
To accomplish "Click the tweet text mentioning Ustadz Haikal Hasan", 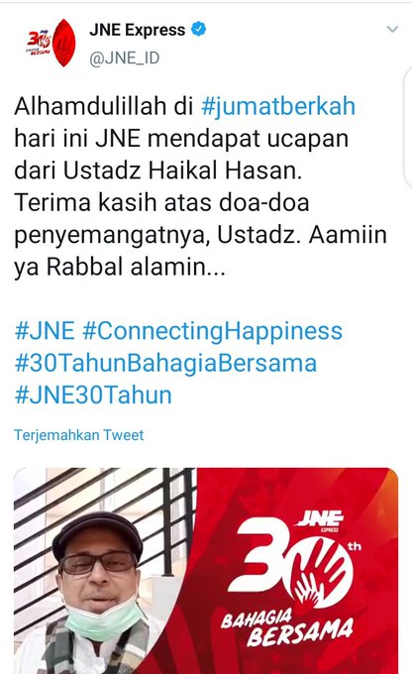I will 200,186.
